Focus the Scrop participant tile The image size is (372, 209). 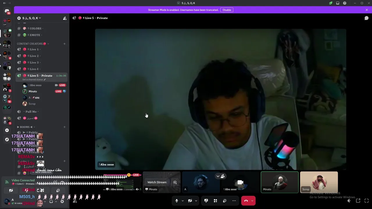pyautogui.click(x=319, y=182)
